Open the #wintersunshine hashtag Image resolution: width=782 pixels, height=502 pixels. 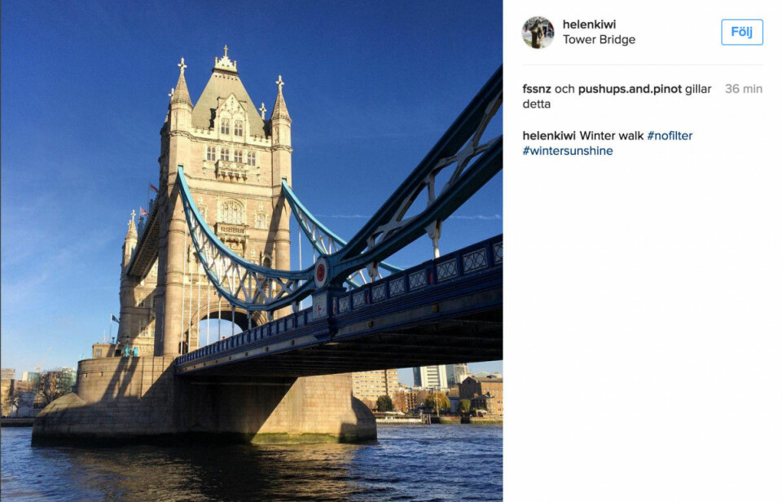[x=565, y=151]
